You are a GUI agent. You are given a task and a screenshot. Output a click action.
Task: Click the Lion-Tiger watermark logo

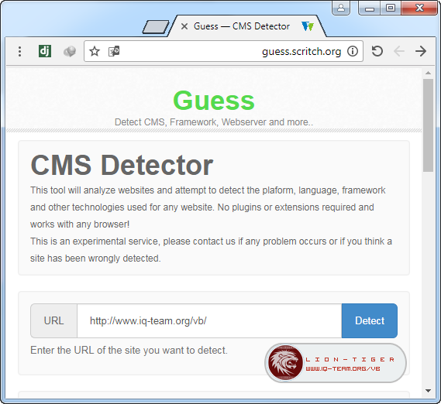click(x=336, y=363)
